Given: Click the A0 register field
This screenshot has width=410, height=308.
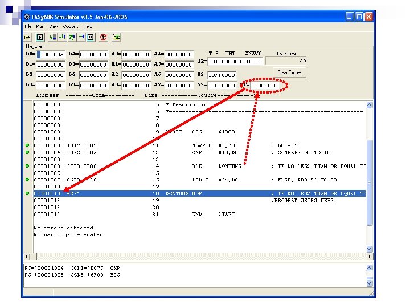Looking at the screenshot, I should point(136,55).
